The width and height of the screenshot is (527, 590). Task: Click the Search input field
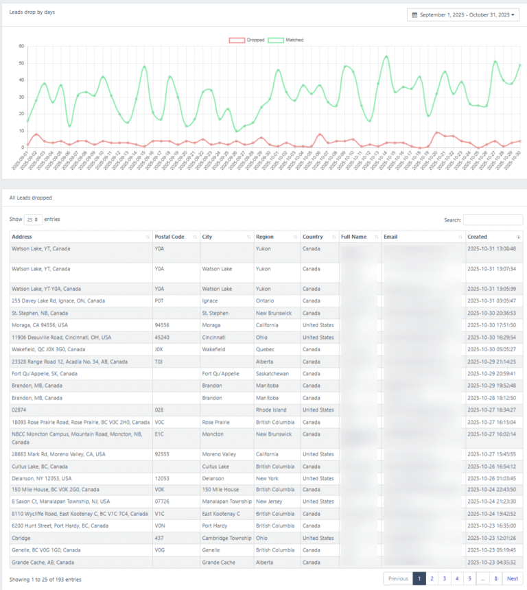click(493, 220)
